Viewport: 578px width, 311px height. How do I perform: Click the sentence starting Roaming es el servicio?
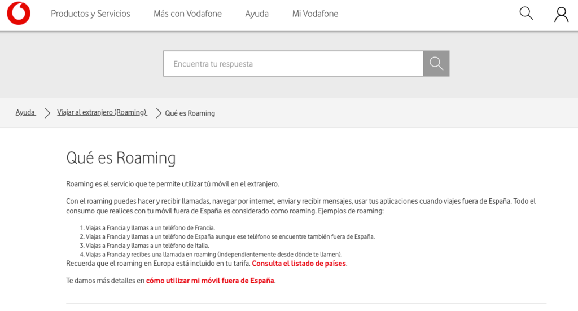coord(172,184)
